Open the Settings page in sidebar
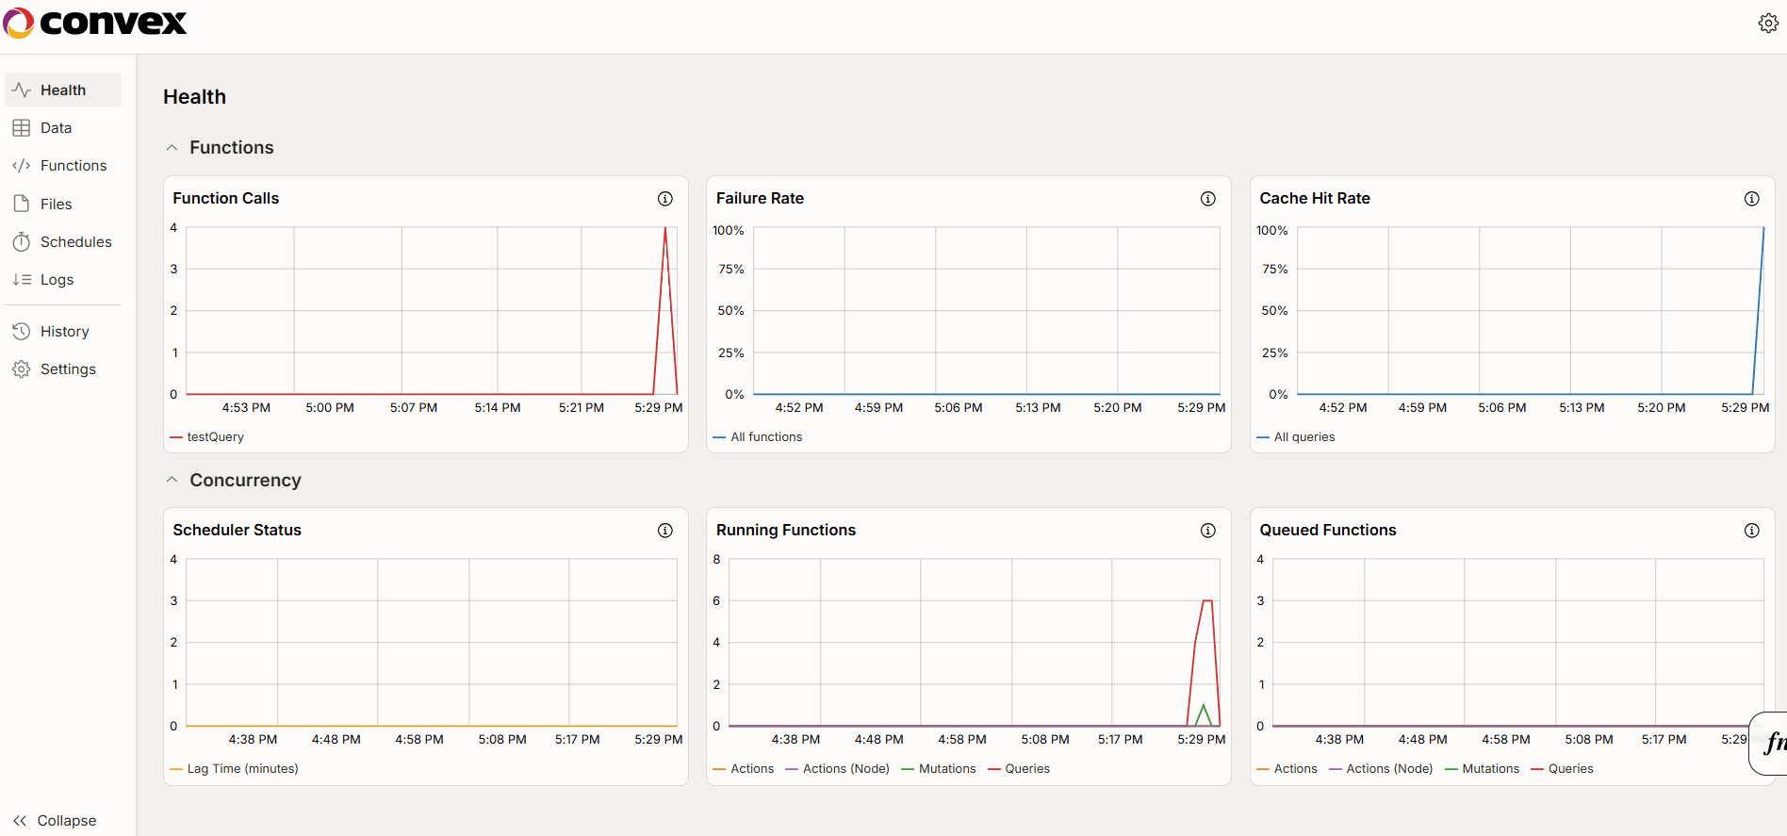Viewport: 1787px width, 836px height. point(63,369)
